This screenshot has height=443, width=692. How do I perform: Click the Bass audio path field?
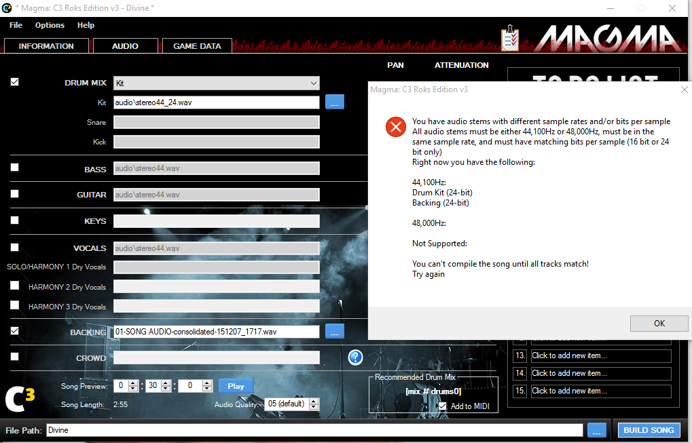coord(216,168)
